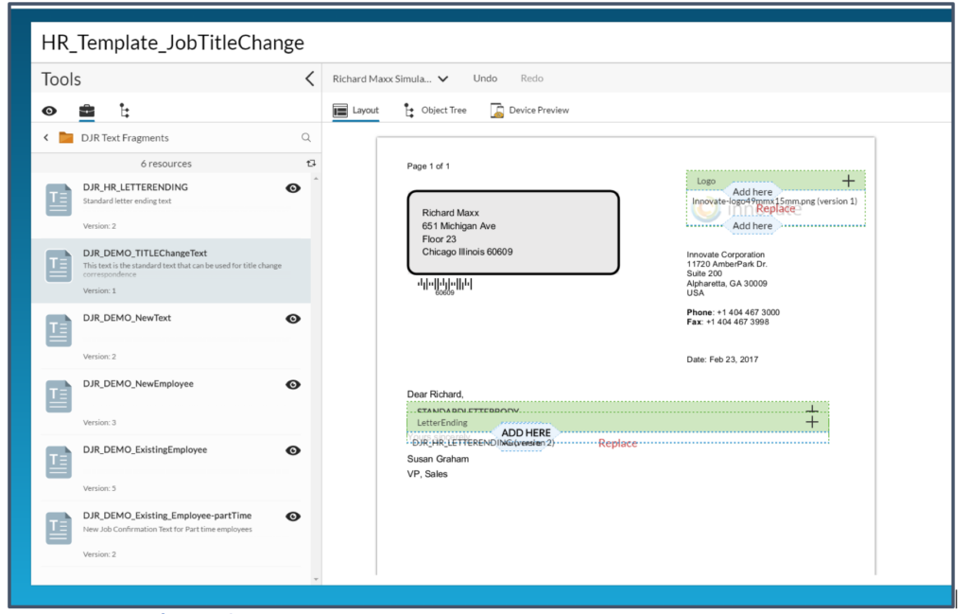Click the '6 resources' count label
Viewport: 968px width, 614px height.
[x=166, y=164]
